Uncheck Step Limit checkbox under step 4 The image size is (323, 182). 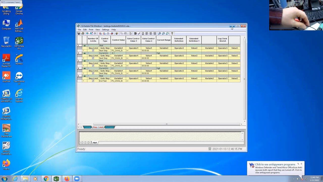click(93, 73)
